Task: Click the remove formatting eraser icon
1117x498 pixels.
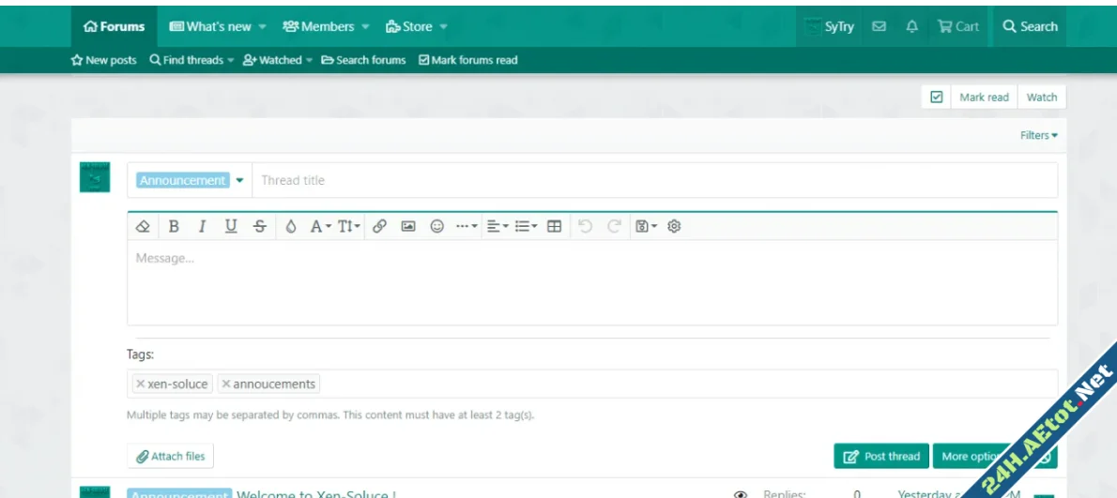Action: coord(143,226)
